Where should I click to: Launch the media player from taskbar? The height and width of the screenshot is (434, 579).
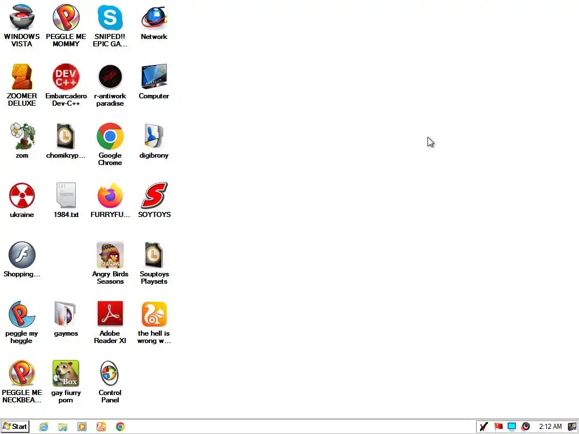pos(82,427)
